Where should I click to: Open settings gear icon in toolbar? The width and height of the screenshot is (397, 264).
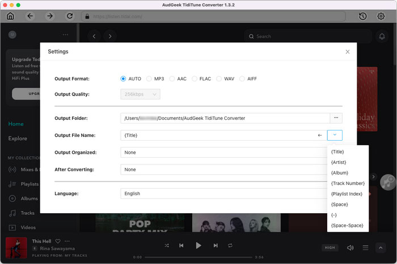(x=381, y=16)
